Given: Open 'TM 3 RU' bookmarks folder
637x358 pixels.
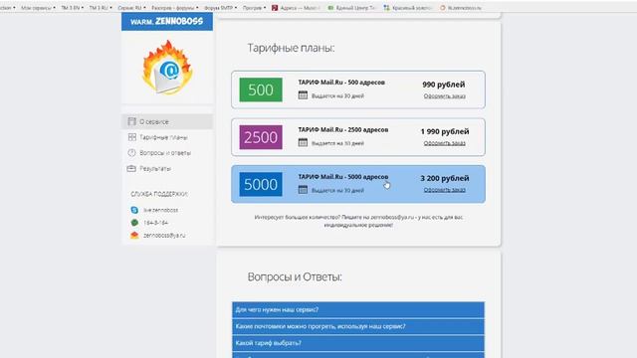Looking at the screenshot, I should [101, 8].
